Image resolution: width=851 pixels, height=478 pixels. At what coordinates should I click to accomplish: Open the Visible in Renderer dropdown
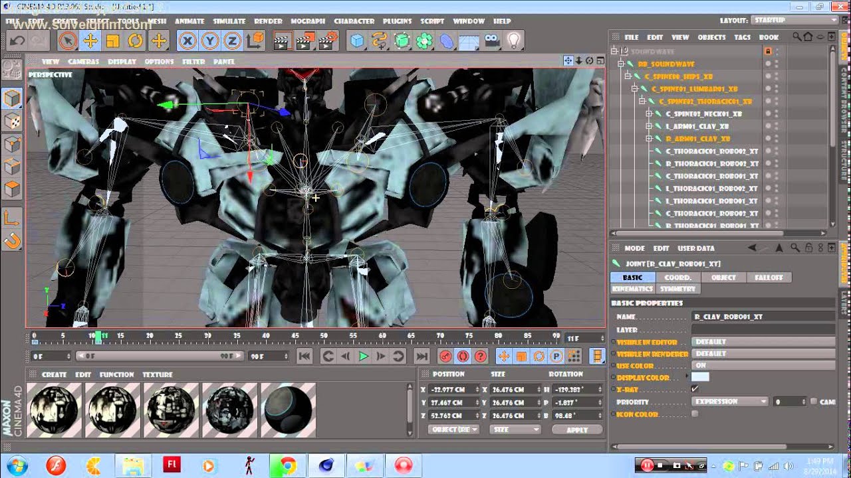(x=763, y=353)
